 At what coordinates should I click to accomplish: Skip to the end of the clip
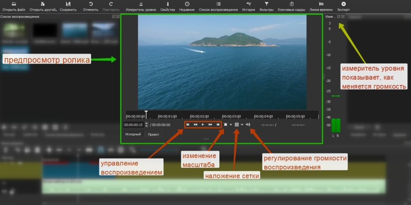[218, 124]
